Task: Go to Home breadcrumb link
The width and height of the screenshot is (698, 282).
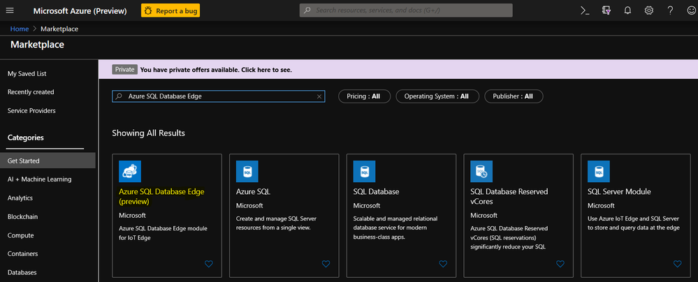Action: click(19, 29)
